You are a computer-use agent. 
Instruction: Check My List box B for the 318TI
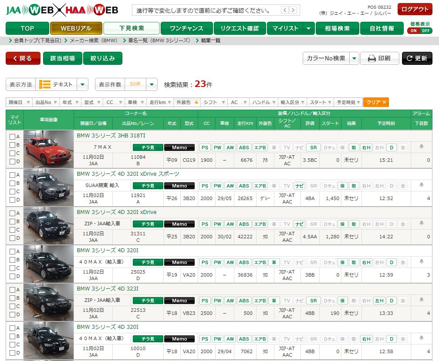(12, 145)
